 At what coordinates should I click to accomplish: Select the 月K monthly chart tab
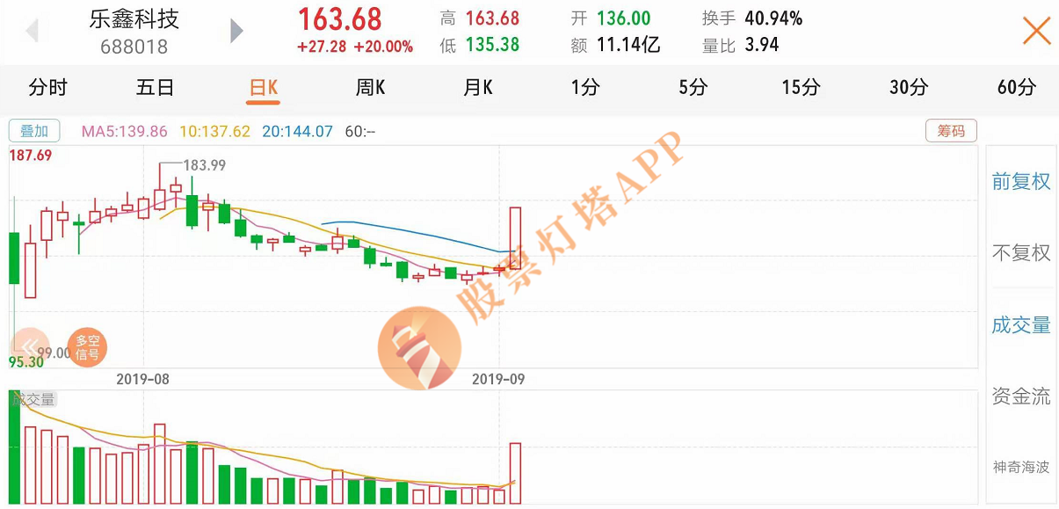point(477,87)
